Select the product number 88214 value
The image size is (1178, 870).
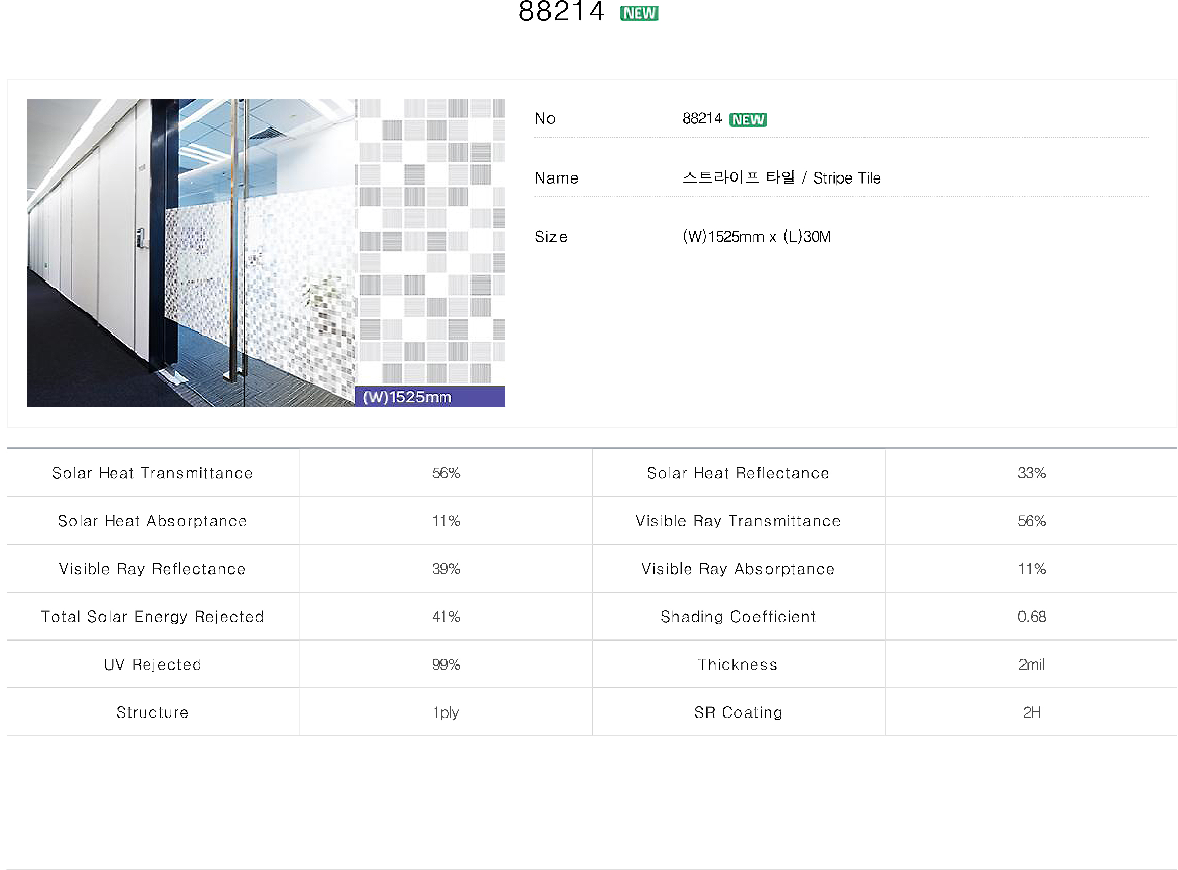[701, 118]
